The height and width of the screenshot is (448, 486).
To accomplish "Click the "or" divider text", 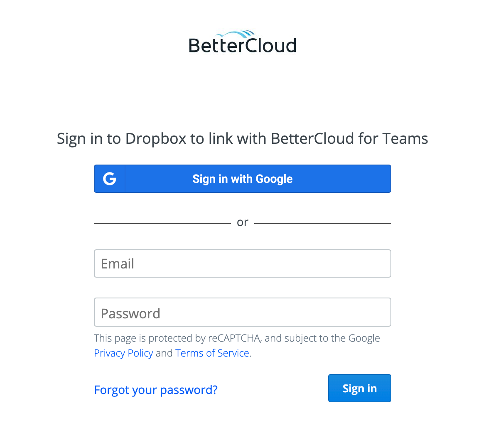I will [x=242, y=222].
